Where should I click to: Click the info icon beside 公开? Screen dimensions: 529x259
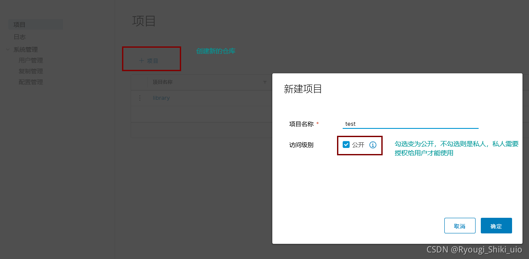pyautogui.click(x=373, y=145)
